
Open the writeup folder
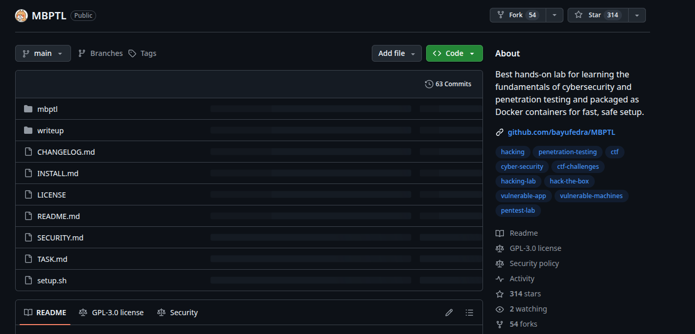pyautogui.click(x=51, y=131)
